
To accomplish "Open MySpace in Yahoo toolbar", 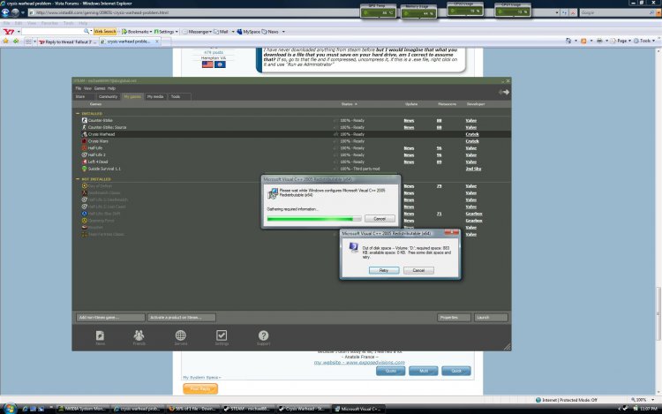I will point(249,32).
